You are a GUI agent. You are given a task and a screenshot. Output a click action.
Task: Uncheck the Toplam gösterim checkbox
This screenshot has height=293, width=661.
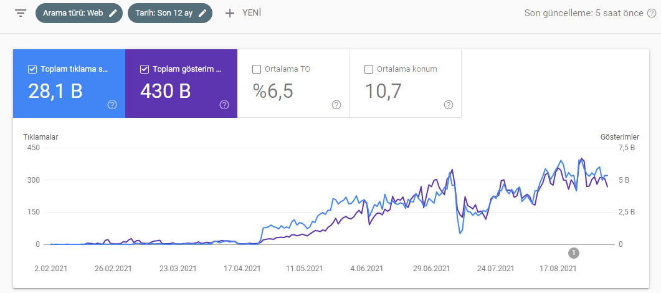point(145,69)
